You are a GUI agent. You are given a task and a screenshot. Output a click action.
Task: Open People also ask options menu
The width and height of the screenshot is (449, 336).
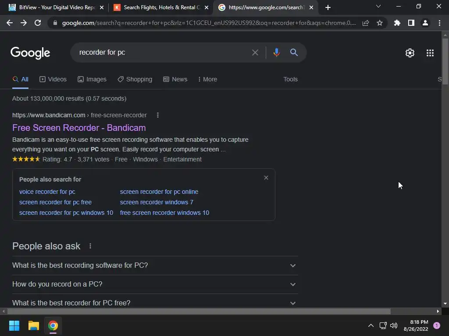coord(90,246)
